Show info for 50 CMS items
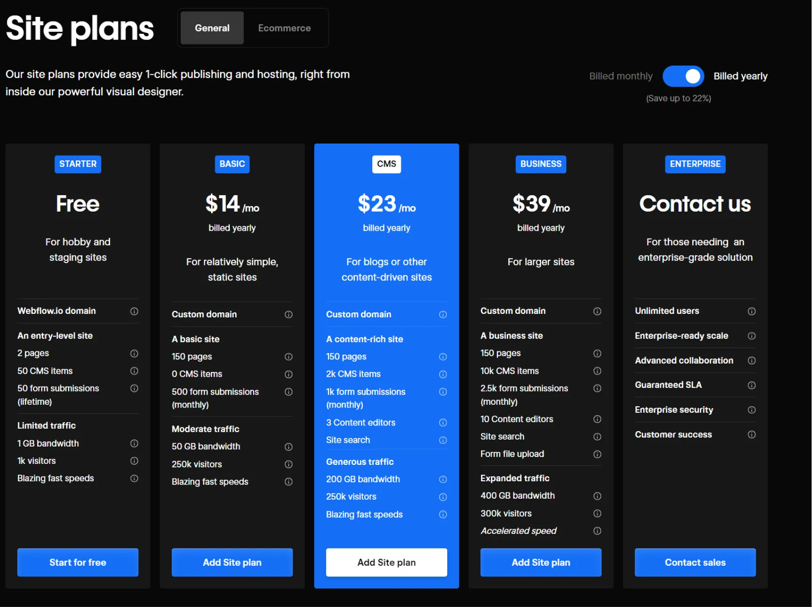This screenshot has height=607, width=812. [134, 371]
